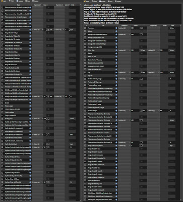Open info icon for Bid size row

click(x=116, y=54)
